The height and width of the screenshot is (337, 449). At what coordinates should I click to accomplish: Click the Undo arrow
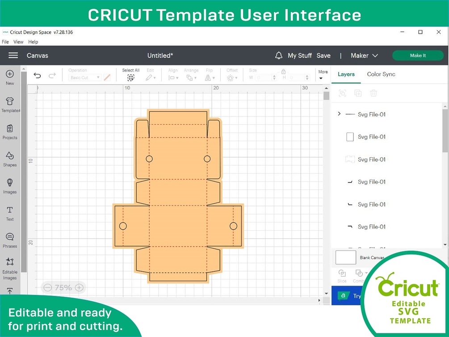37,76
